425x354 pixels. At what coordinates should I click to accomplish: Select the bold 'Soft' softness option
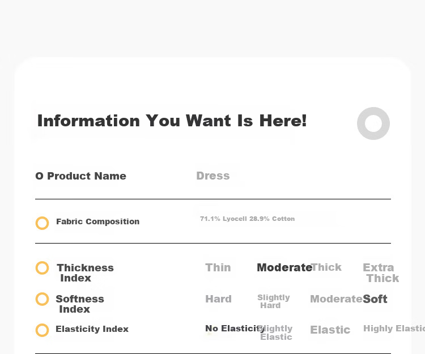point(375,299)
